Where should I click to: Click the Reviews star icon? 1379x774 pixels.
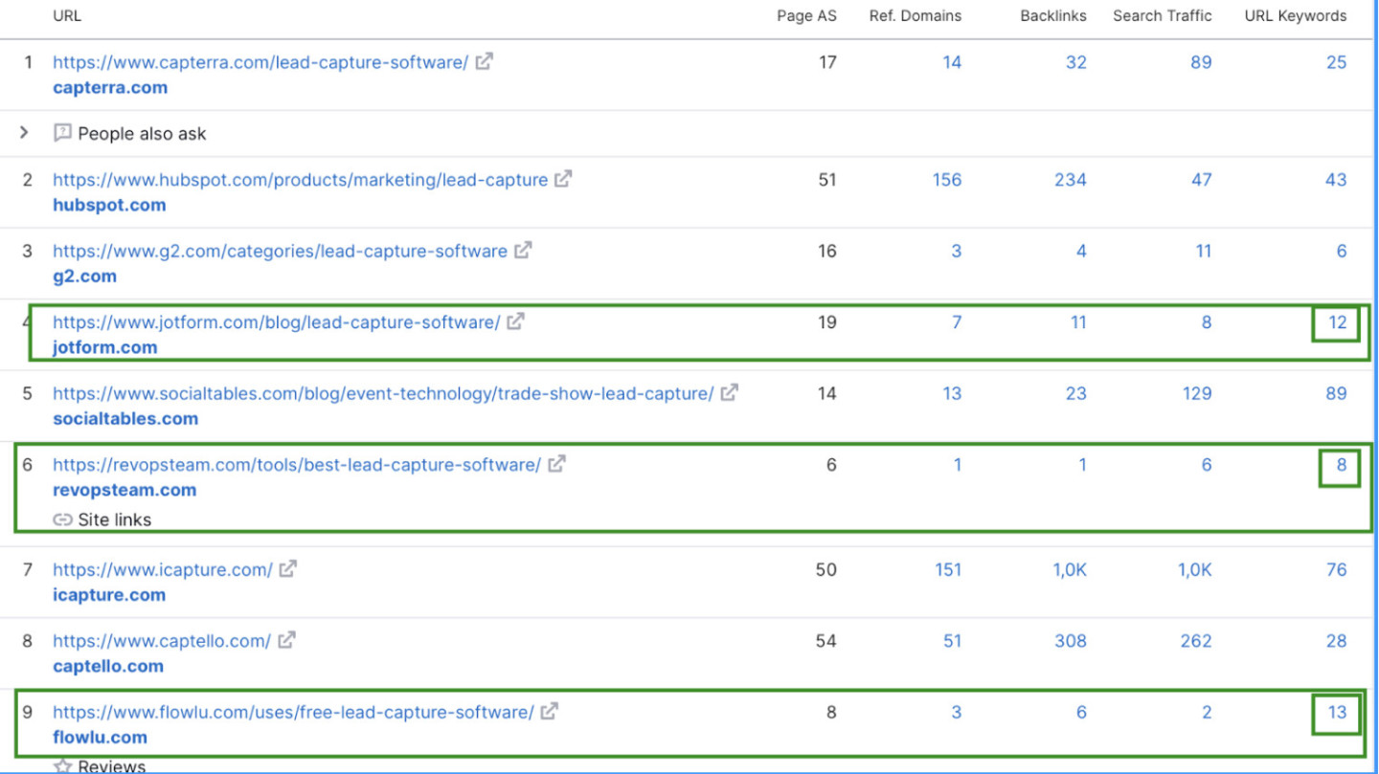pos(62,766)
